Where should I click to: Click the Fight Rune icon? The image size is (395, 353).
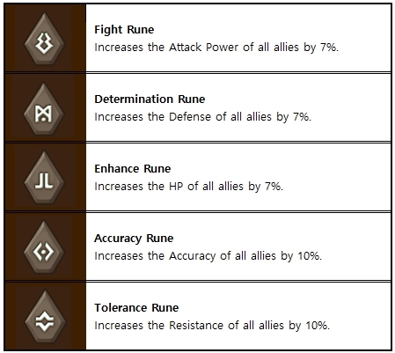point(44,40)
